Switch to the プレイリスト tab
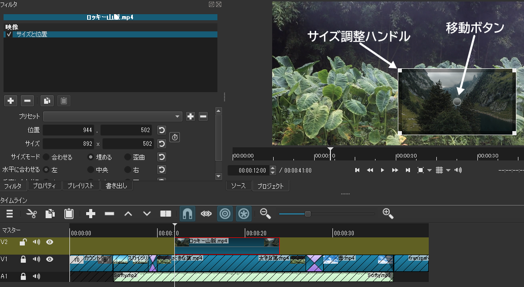The image size is (524, 287). 81,186
